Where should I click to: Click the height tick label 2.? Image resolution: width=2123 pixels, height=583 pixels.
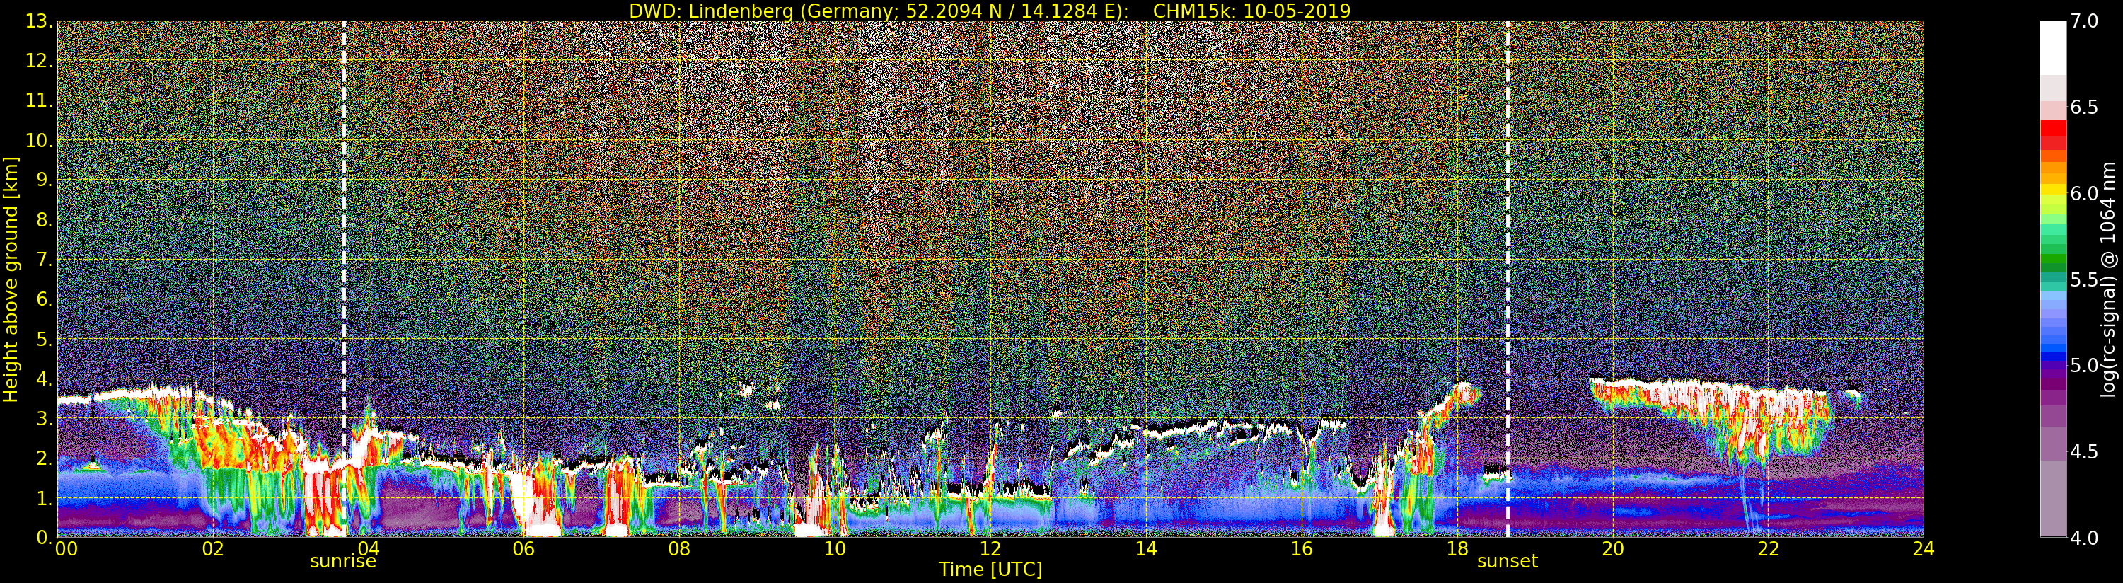tap(44, 458)
